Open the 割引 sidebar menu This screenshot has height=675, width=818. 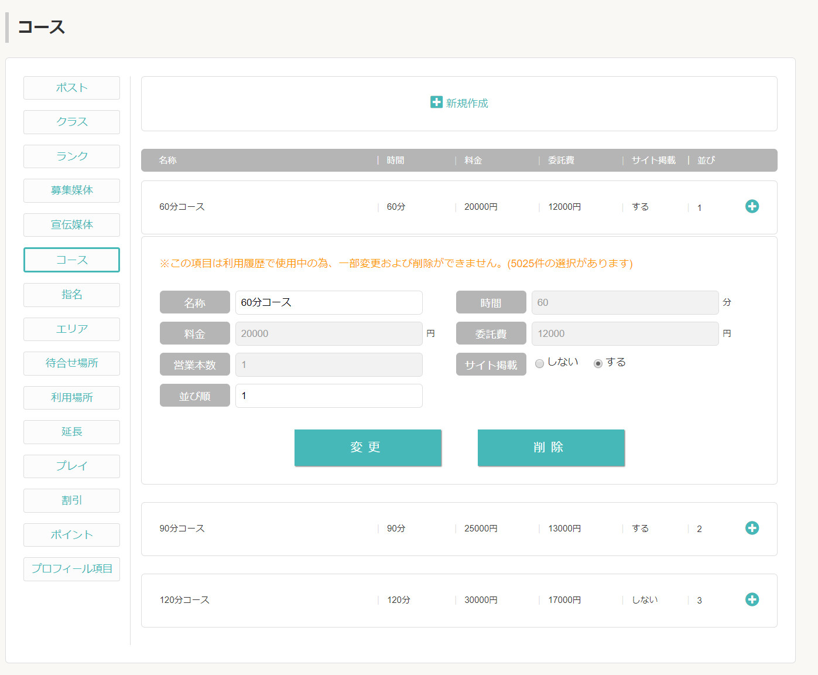[71, 500]
